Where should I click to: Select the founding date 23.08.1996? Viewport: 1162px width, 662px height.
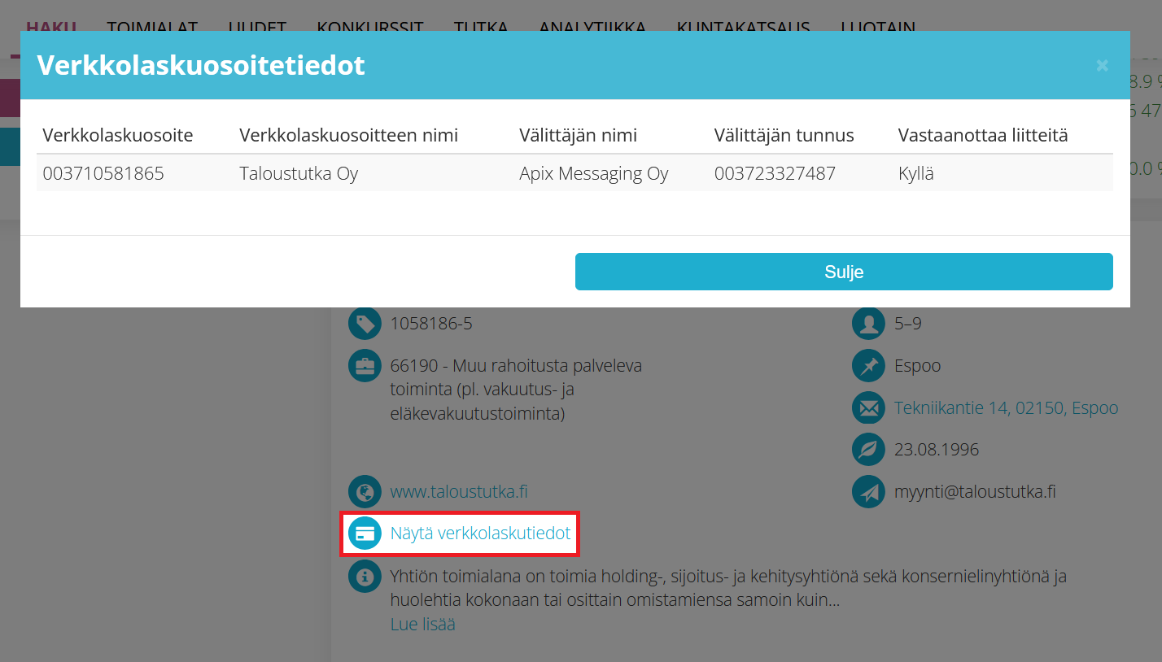(937, 449)
